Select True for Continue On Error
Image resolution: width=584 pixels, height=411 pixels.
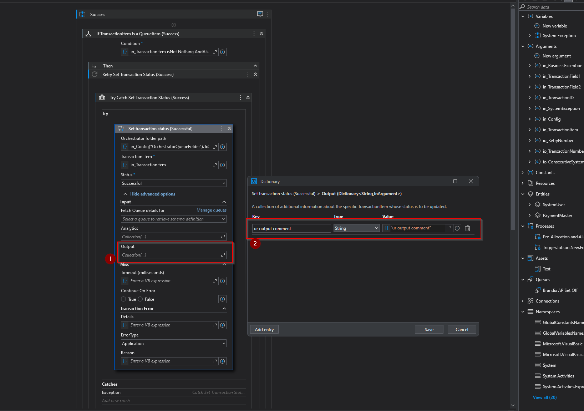[x=123, y=299]
